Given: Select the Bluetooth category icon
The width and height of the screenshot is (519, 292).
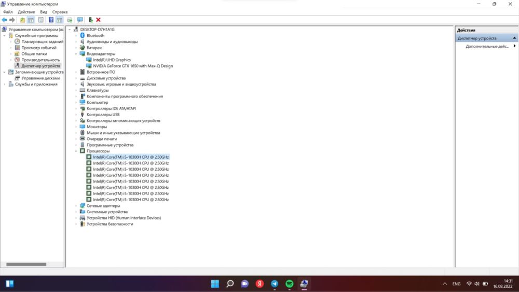Looking at the screenshot, I should pos(83,35).
